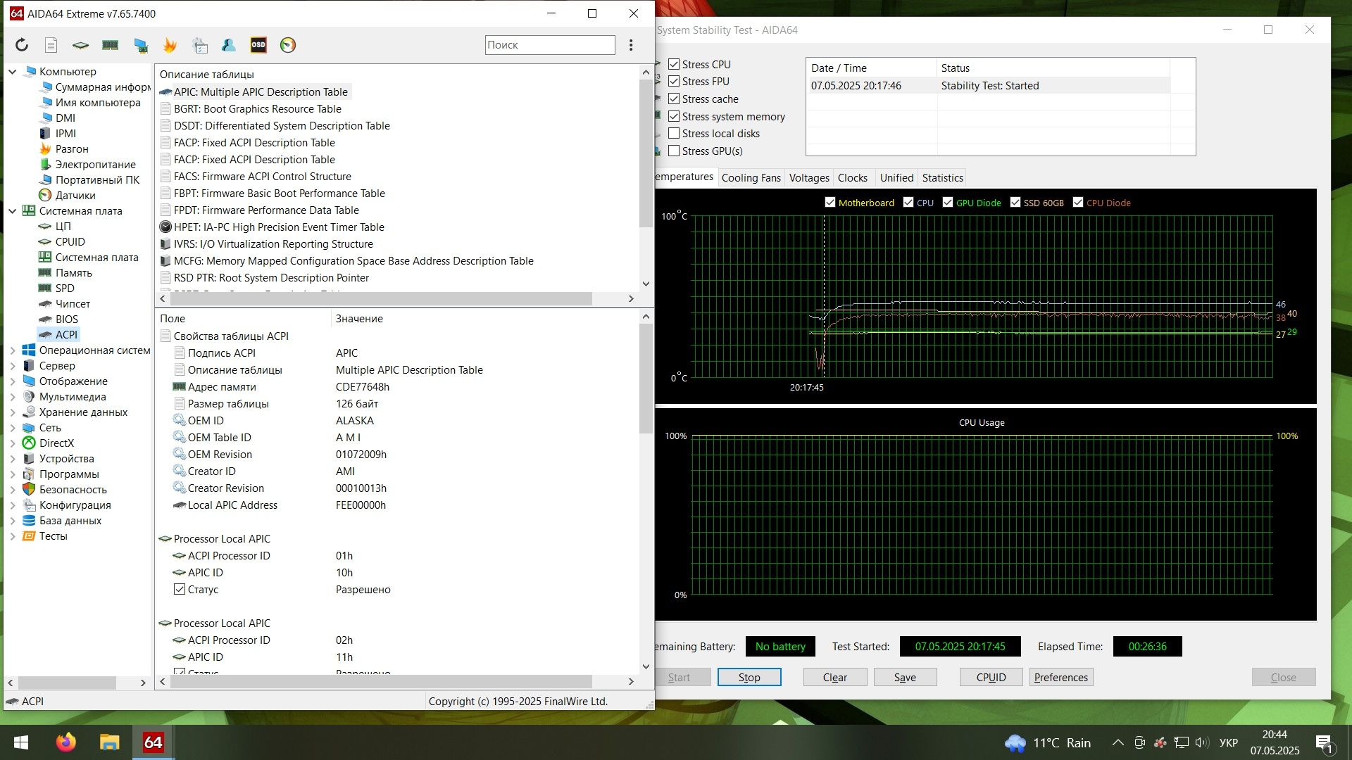Image resolution: width=1352 pixels, height=760 pixels.
Task: Enable the Stress GPU(s) checkbox
Action: (x=674, y=151)
